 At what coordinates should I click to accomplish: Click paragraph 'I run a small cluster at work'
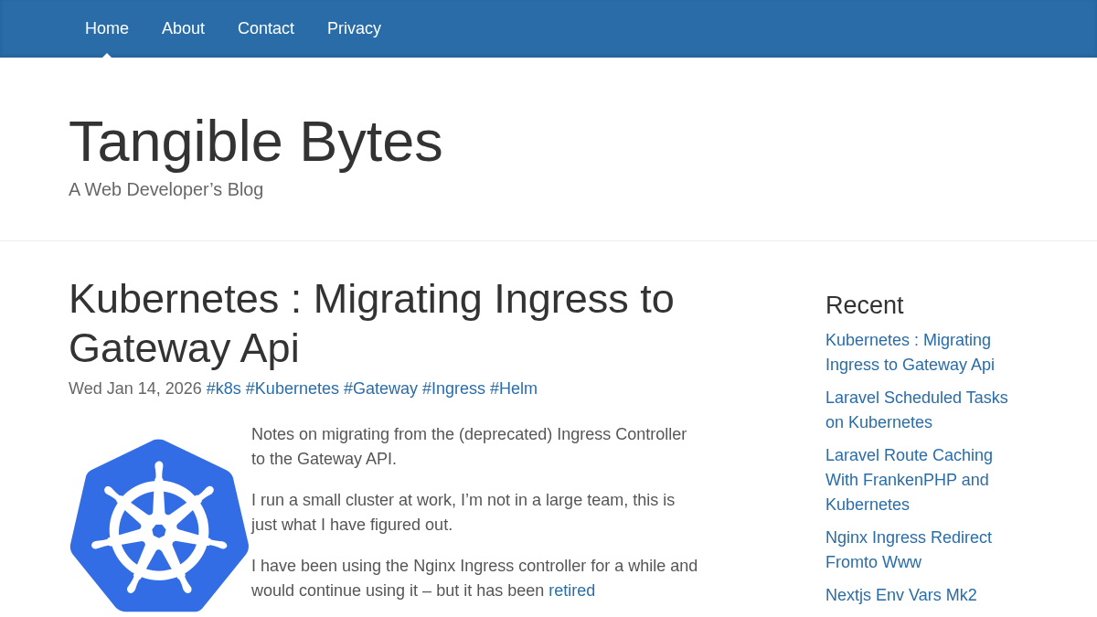pyautogui.click(x=463, y=512)
